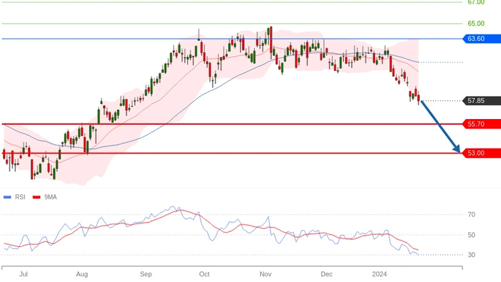Select the 2024 year label
Viewport: 501px width, 282px height.
click(x=380, y=274)
